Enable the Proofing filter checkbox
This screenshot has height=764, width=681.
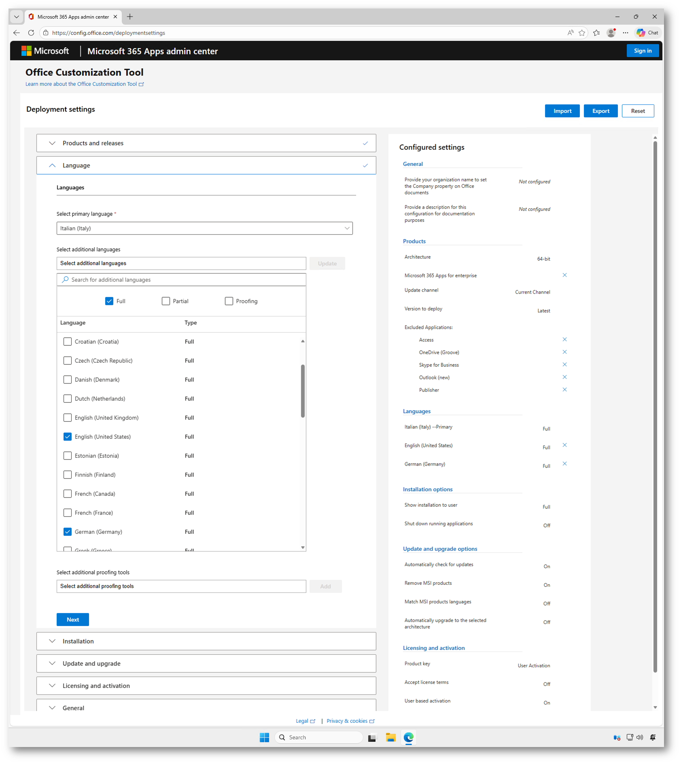(229, 301)
